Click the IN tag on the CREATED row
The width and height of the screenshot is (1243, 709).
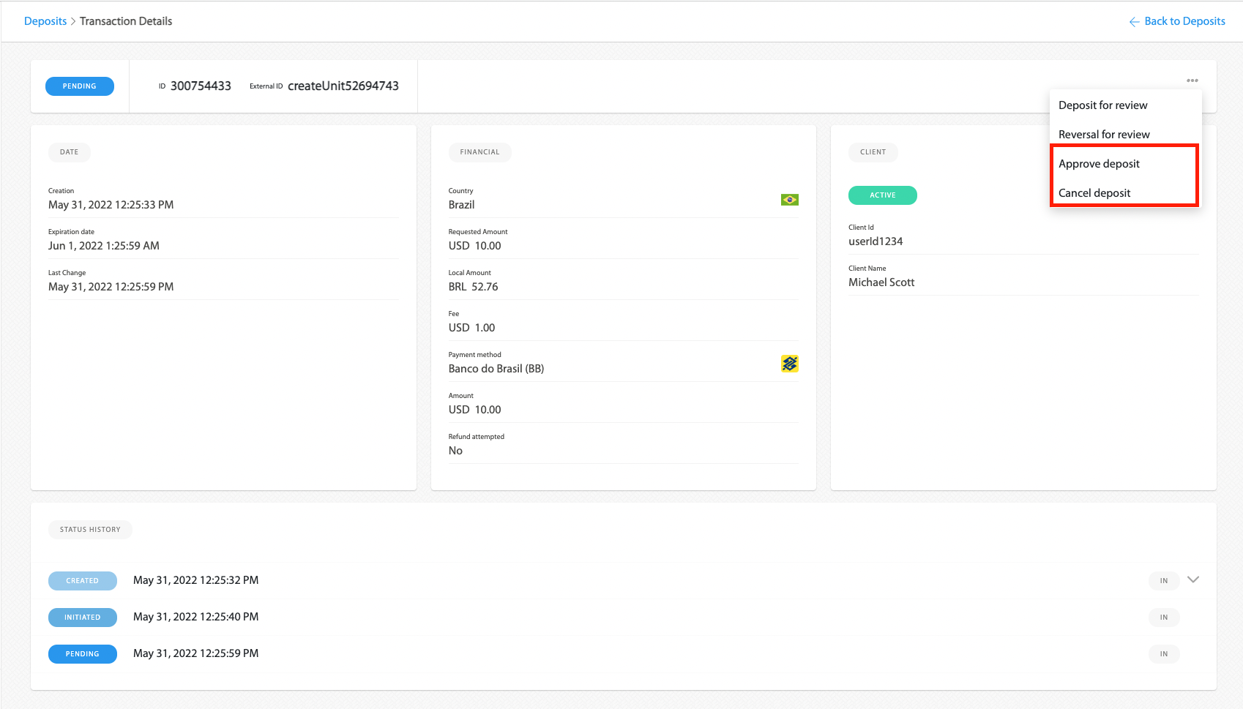(x=1163, y=581)
